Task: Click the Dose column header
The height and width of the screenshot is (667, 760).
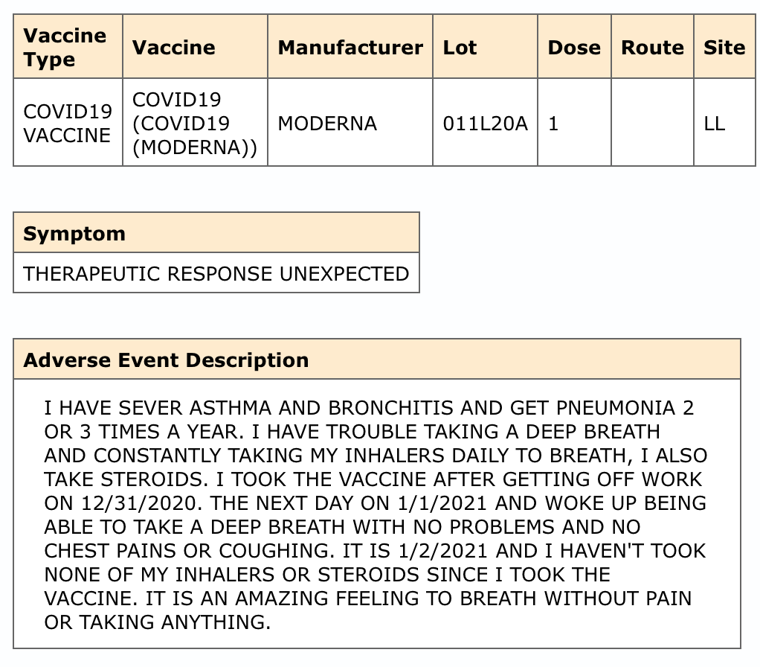Action: coord(574,47)
